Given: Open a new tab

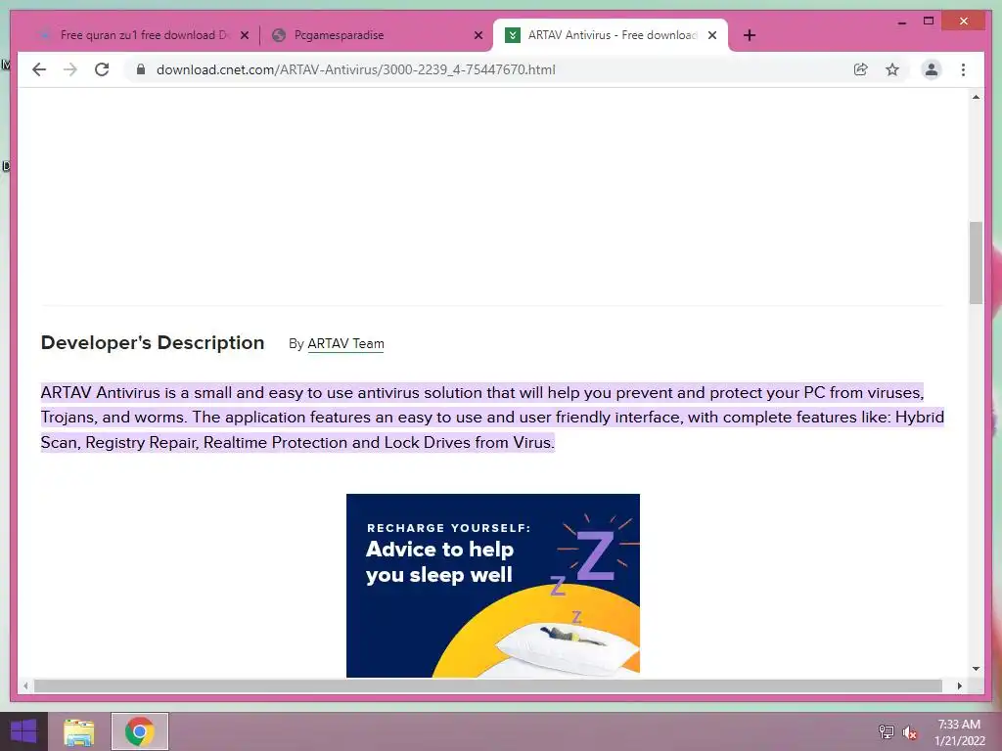Looking at the screenshot, I should [750, 35].
